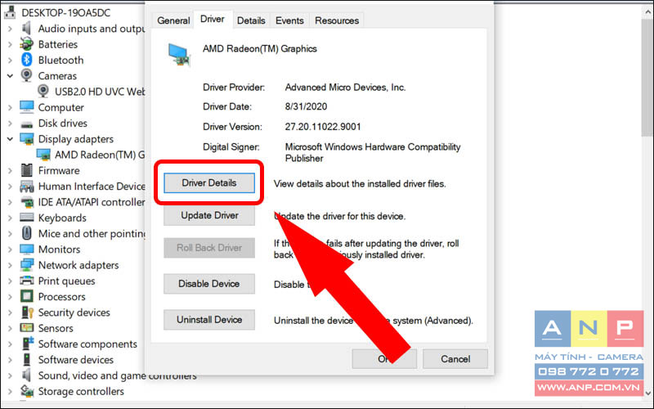Click the Software devices icon
654x409 pixels.
pyautogui.click(x=27, y=360)
